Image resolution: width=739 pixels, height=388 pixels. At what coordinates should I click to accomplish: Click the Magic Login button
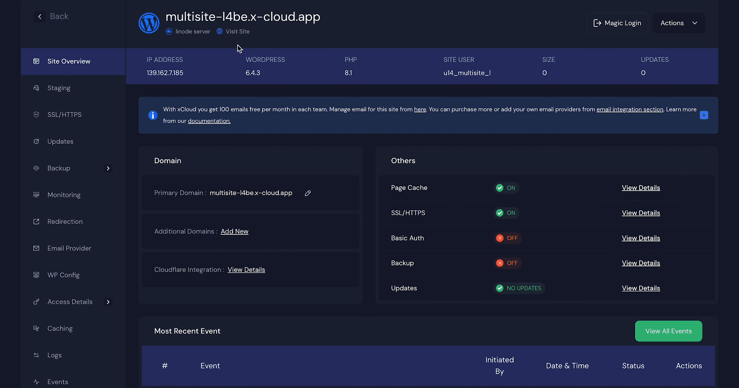[x=617, y=23]
